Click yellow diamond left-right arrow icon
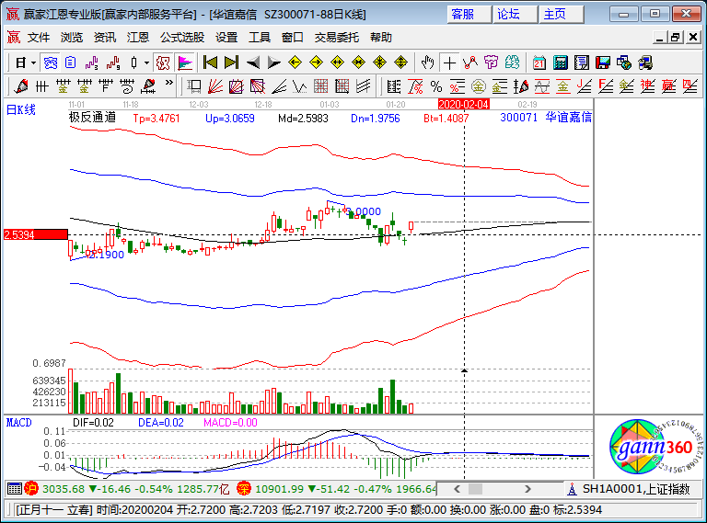 tap(337, 63)
